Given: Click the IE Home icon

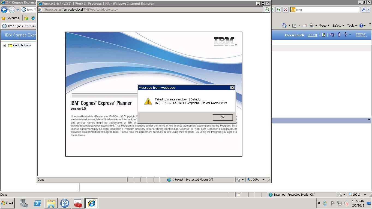Looking at the screenshot, I should pyautogui.click(x=284, y=26).
